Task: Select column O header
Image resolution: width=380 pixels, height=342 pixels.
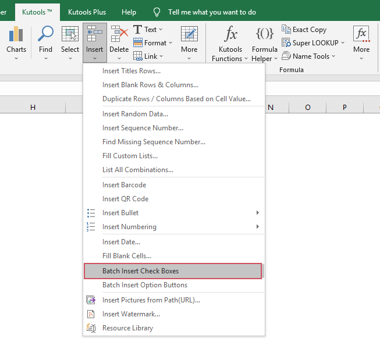Action: click(x=307, y=107)
